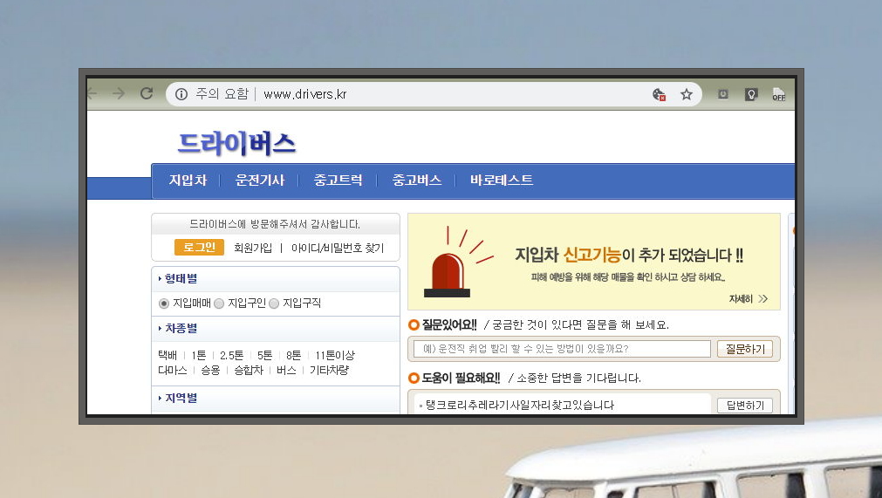Open the lightbulb extension icon
The width and height of the screenshot is (882, 498).
click(751, 94)
